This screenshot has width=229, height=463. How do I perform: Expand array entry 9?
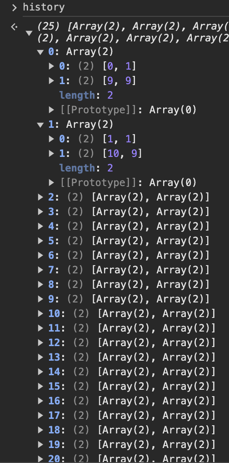pos(41,299)
